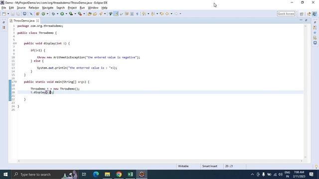
Task: Open the Source menu
Action: point(21,8)
